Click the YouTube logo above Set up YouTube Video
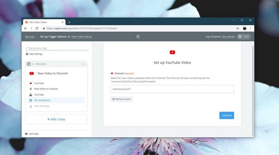The width and height of the screenshot is (279, 155). (172, 52)
